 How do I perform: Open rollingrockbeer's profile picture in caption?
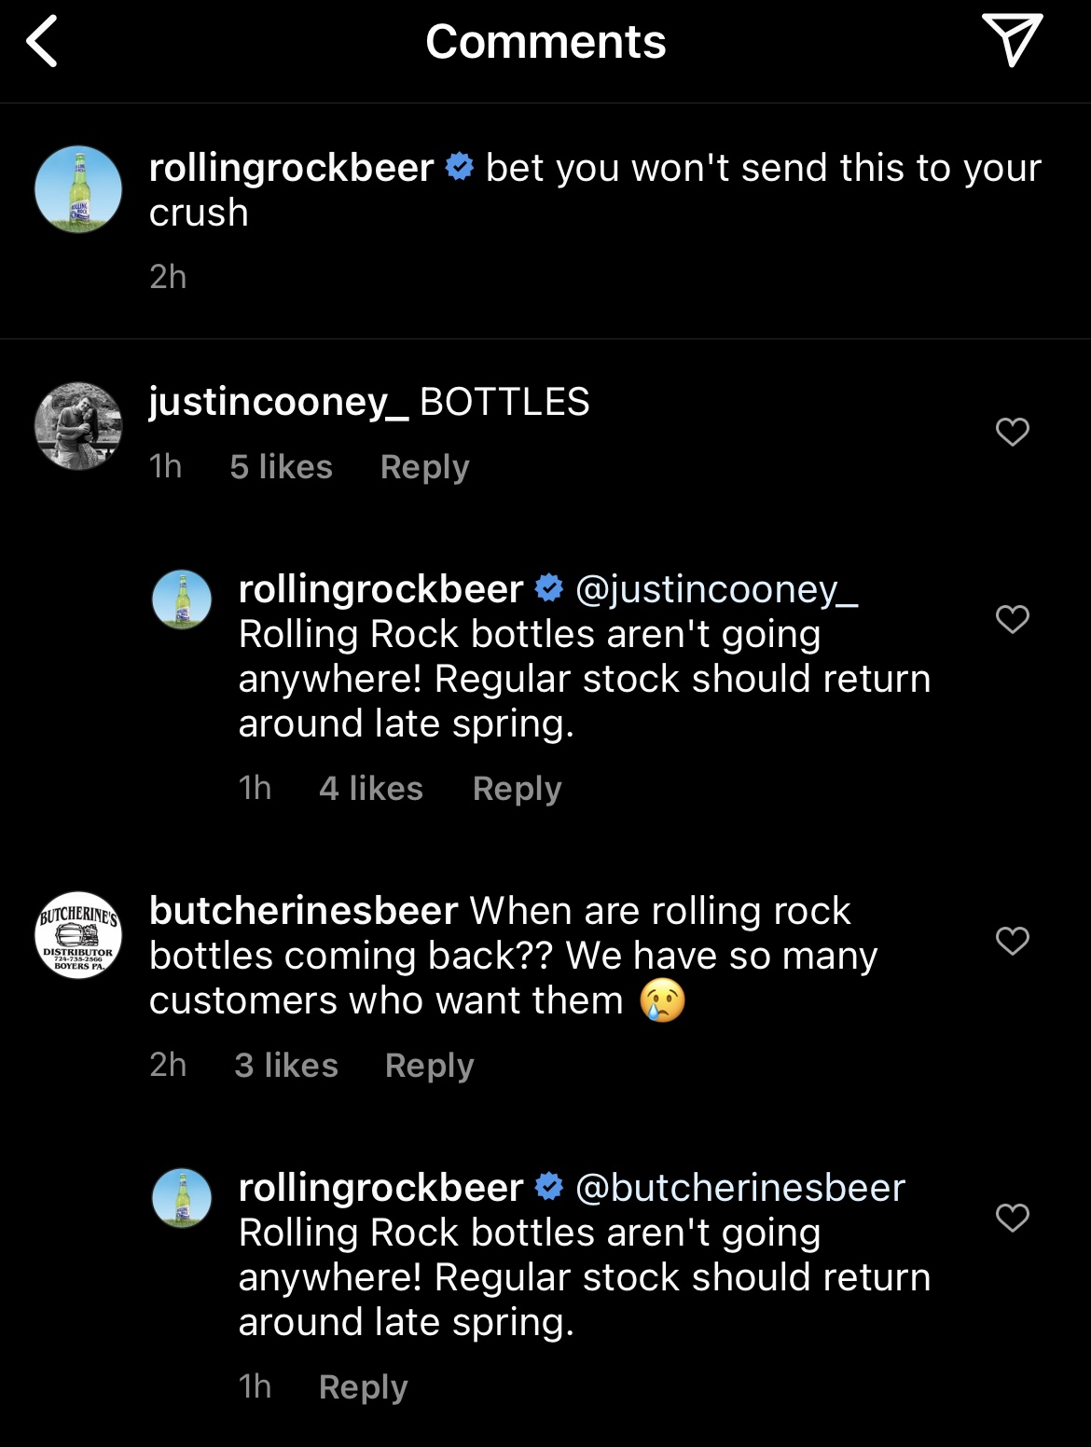click(x=78, y=189)
